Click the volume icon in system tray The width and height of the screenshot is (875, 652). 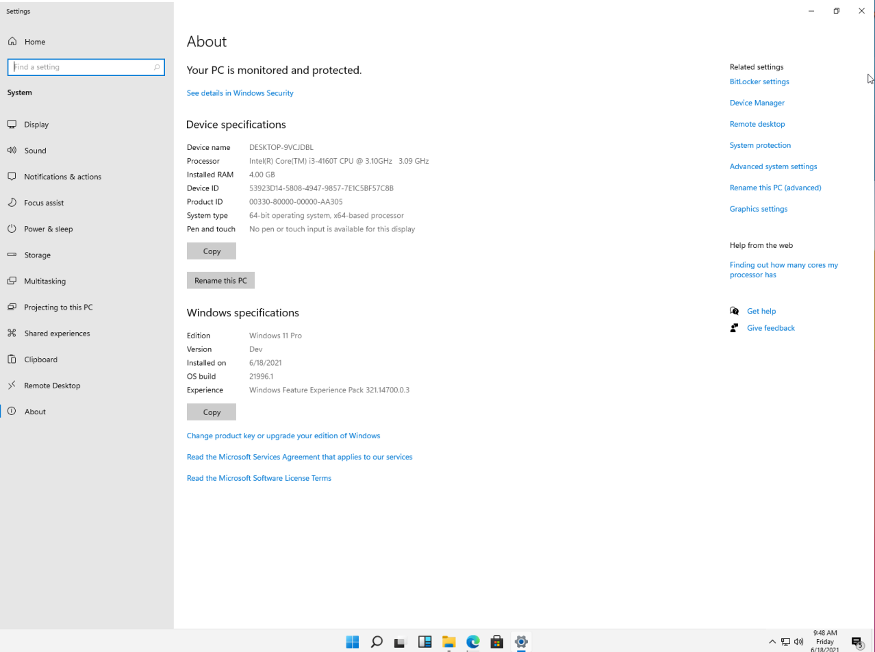[x=798, y=642]
